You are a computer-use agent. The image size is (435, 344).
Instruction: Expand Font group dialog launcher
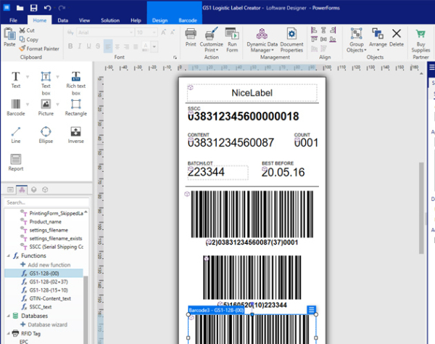coord(175,57)
